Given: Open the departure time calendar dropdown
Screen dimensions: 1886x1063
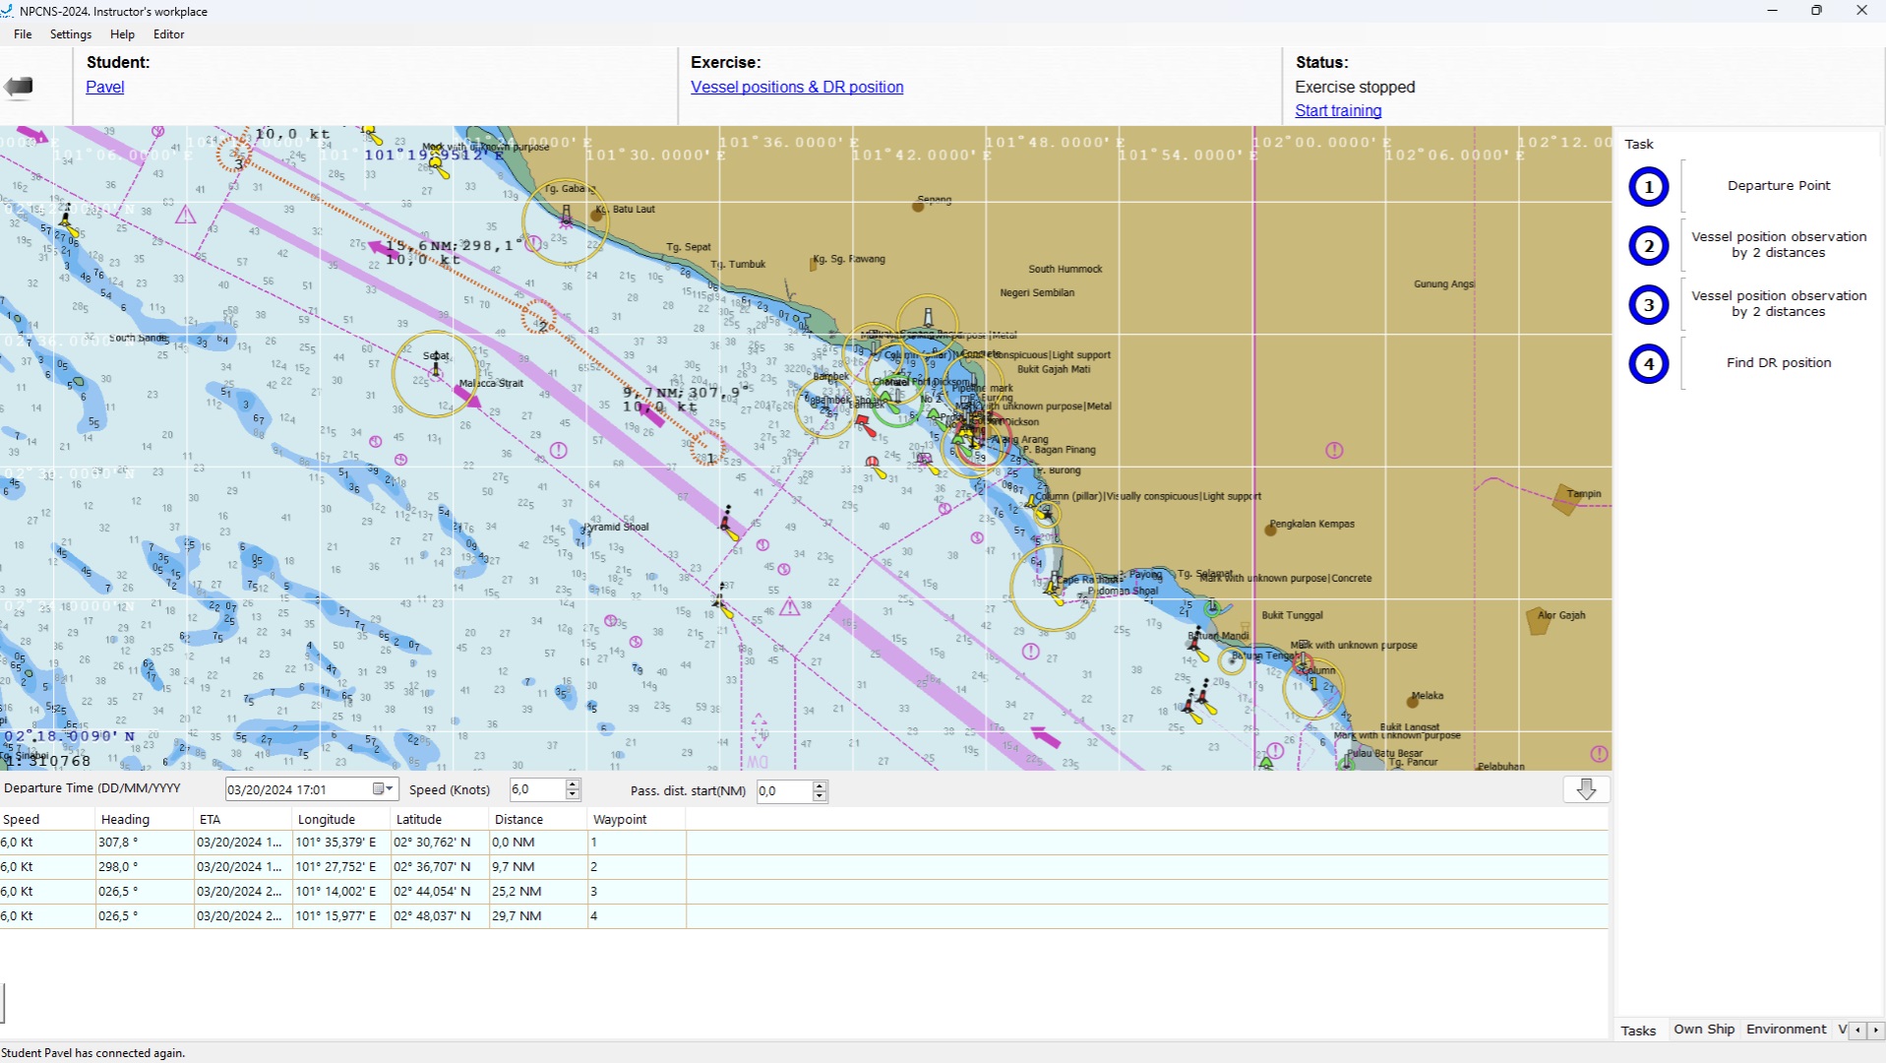Looking at the screenshot, I should tap(383, 789).
